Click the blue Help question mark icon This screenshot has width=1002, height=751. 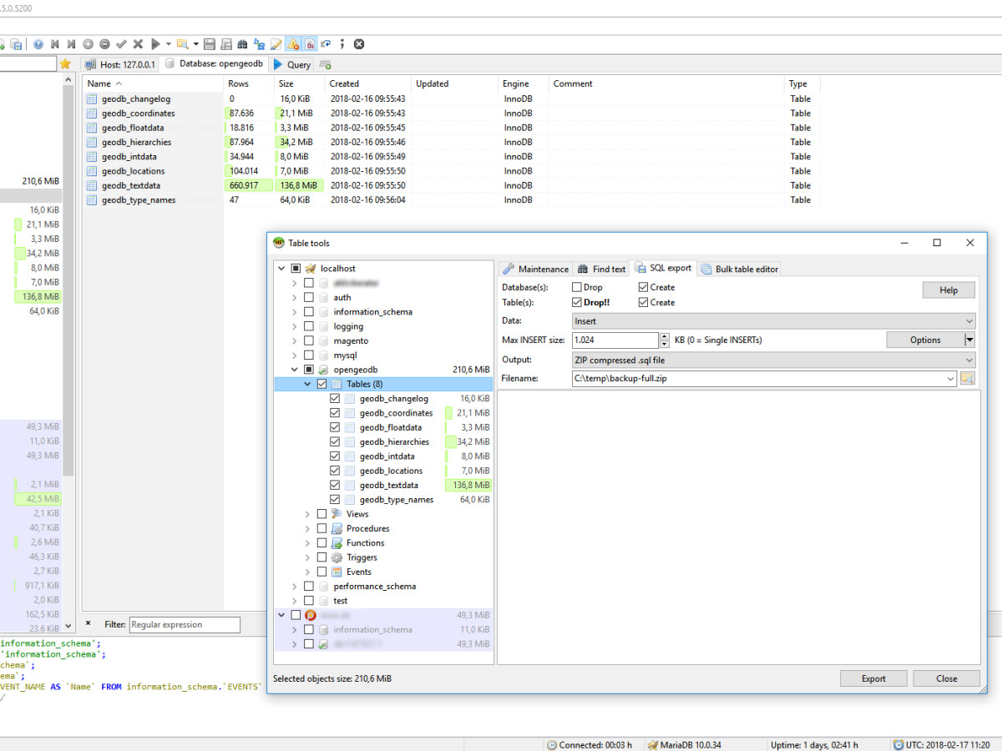(38, 43)
